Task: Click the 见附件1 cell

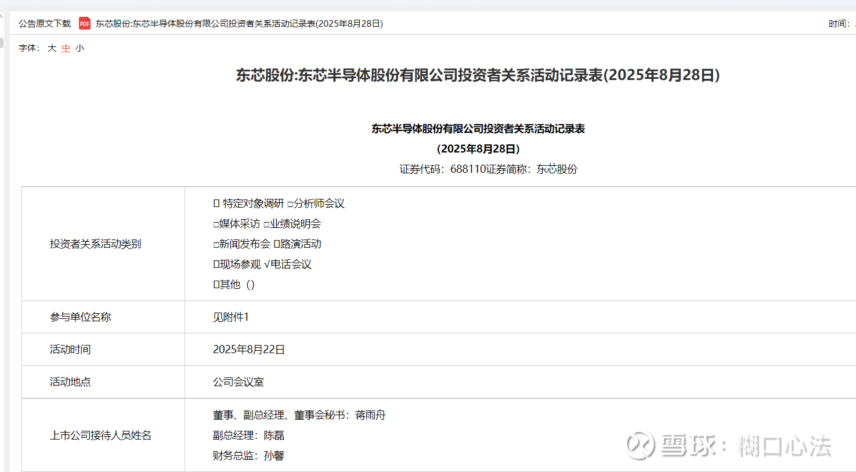Action: (231, 317)
